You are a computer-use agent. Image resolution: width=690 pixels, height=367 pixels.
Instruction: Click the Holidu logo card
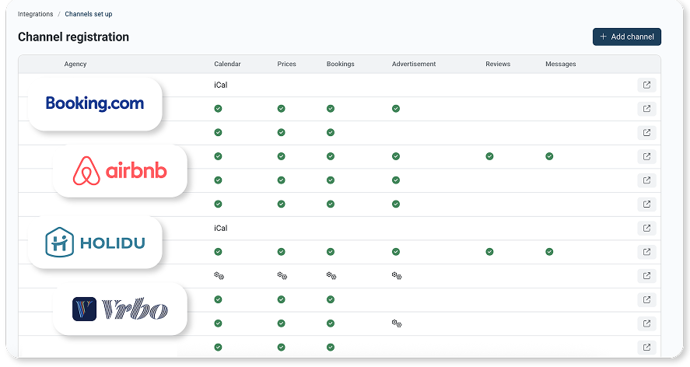pos(95,242)
